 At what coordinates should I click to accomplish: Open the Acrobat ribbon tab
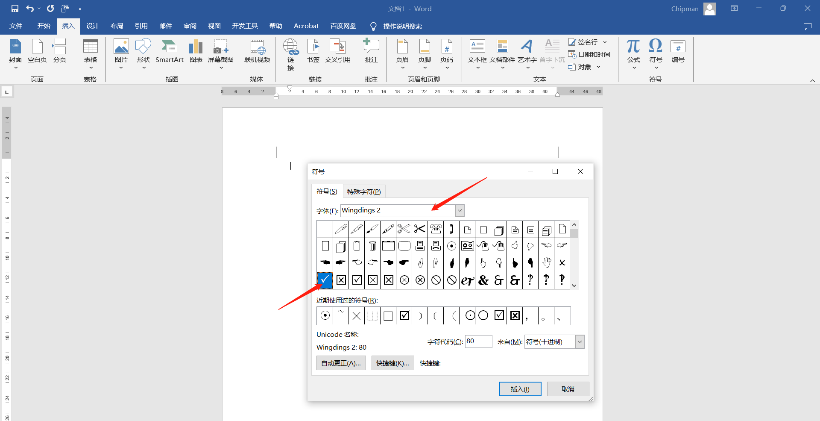pos(306,26)
